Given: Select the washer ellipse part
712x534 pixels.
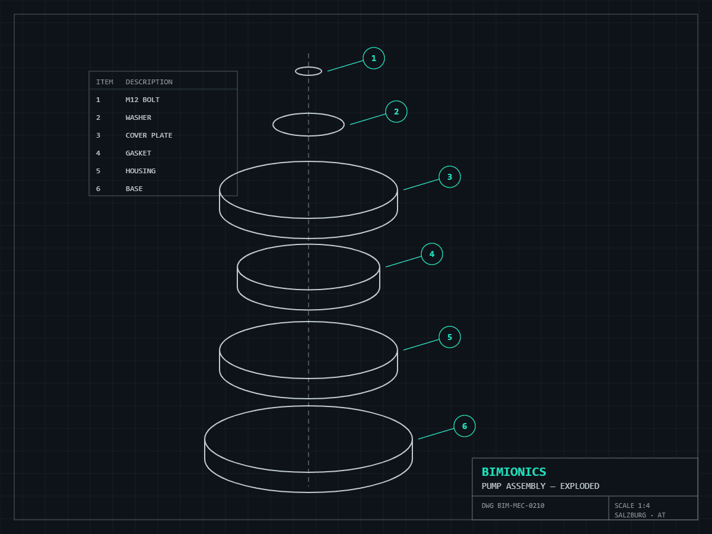Looking at the screenshot, I should click(309, 125).
